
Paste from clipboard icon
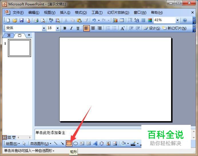79,20
